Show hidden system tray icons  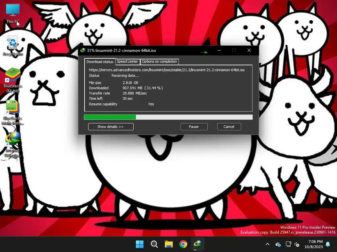coord(268,244)
